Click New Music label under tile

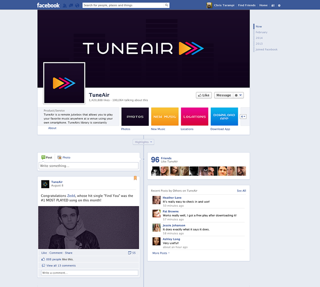tap(158, 129)
